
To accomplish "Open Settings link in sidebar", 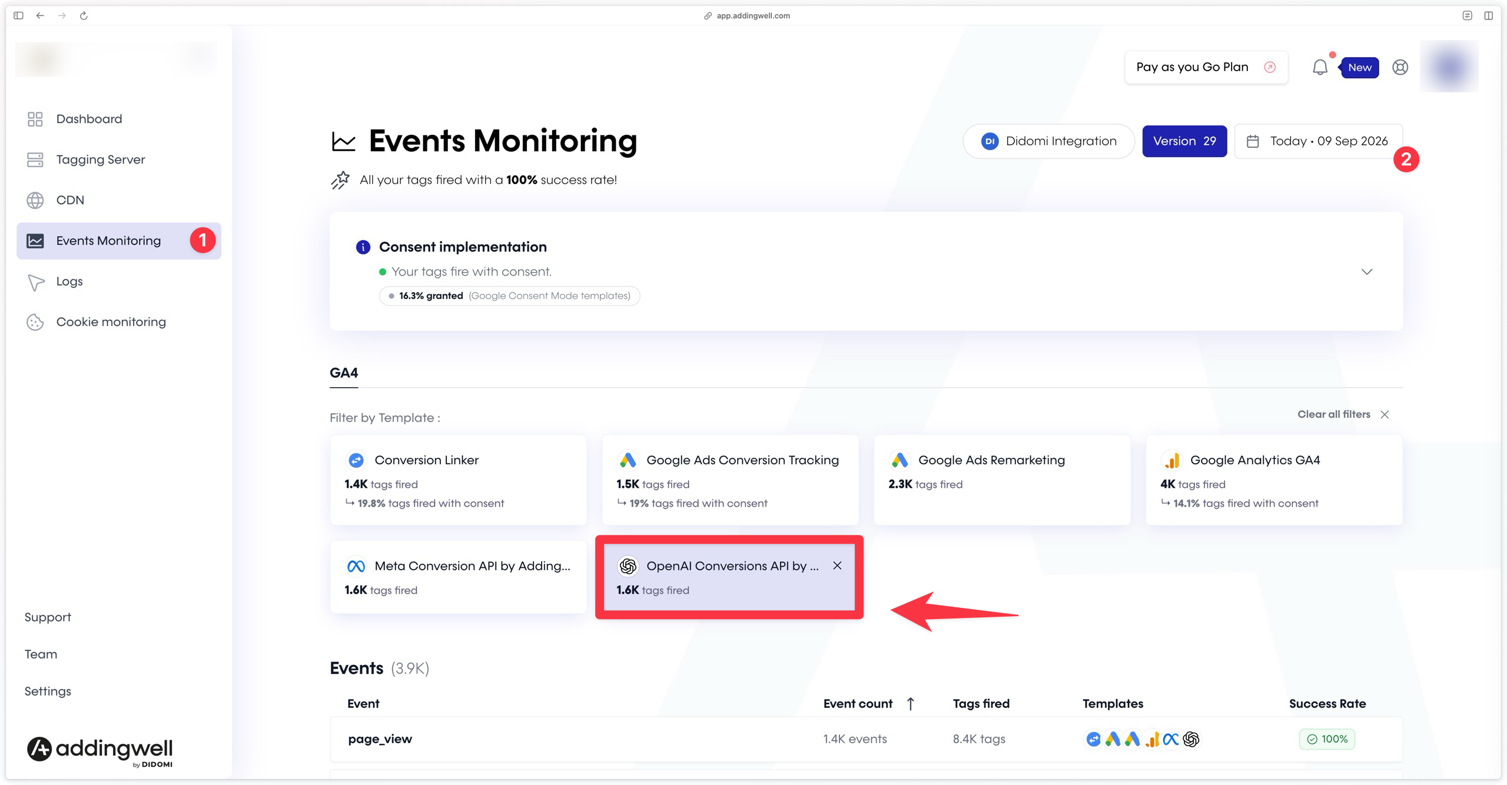I will pyautogui.click(x=48, y=691).
